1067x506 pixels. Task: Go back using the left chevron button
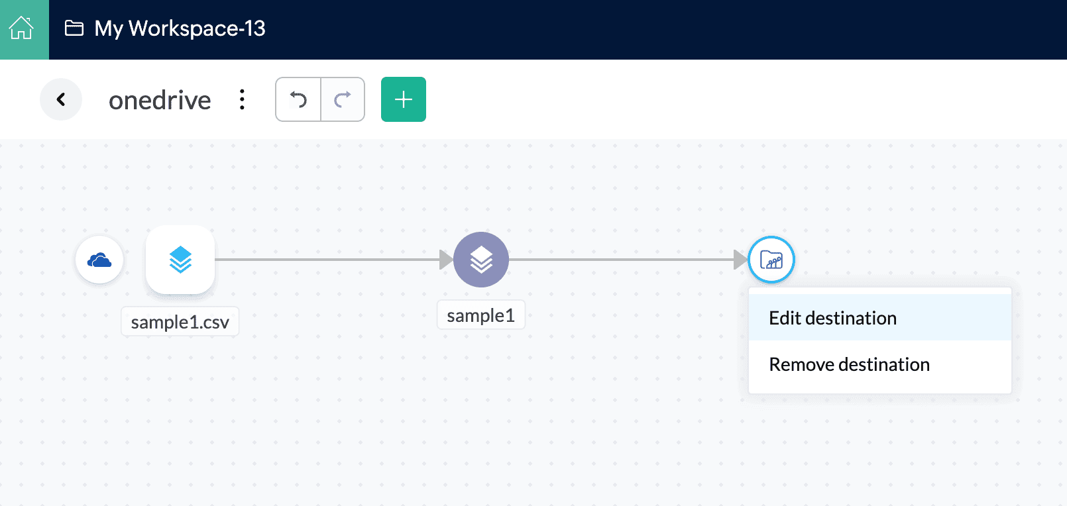click(x=61, y=99)
